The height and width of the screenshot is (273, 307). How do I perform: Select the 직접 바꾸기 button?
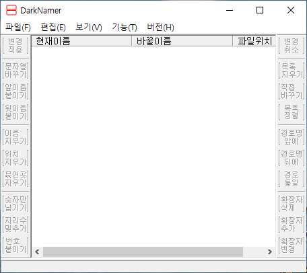292,91
